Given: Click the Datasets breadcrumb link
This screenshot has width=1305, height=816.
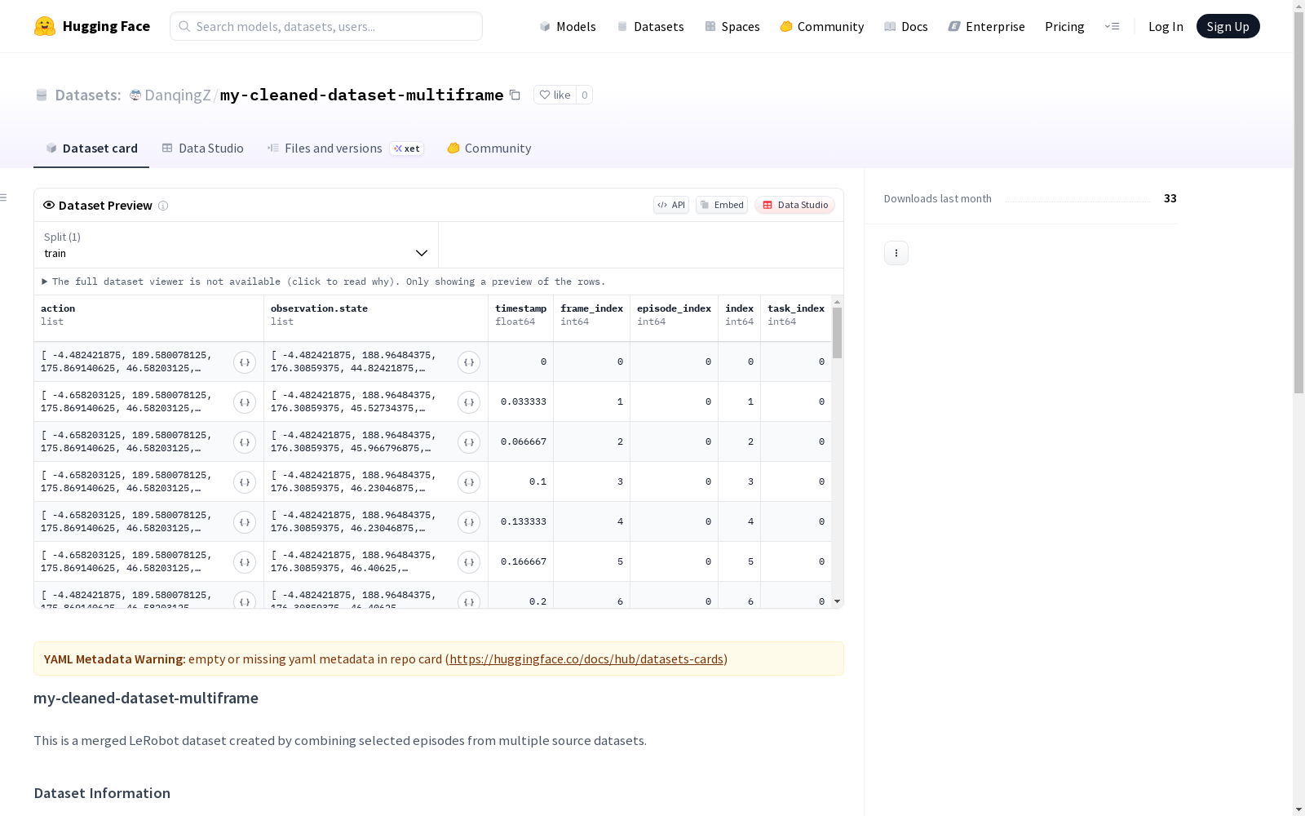Looking at the screenshot, I should [x=87, y=95].
